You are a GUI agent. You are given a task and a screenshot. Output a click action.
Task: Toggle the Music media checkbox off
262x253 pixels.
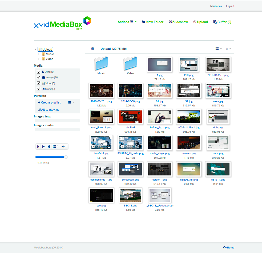click(39, 89)
